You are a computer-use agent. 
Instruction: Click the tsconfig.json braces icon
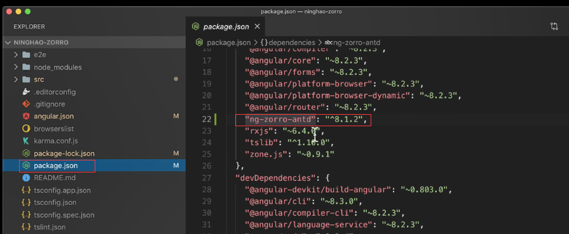(x=26, y=203)
